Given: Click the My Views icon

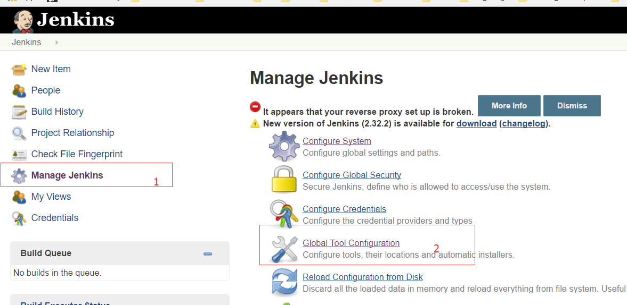Looking at the screenshot, I should [19, 197].
